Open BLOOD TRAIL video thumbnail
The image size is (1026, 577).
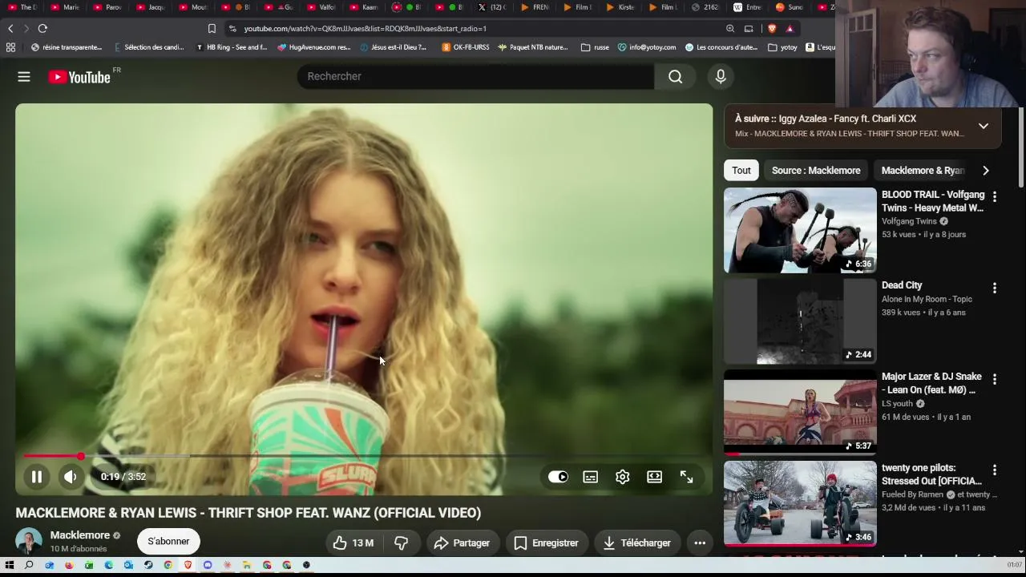click(x=800, y=231)
